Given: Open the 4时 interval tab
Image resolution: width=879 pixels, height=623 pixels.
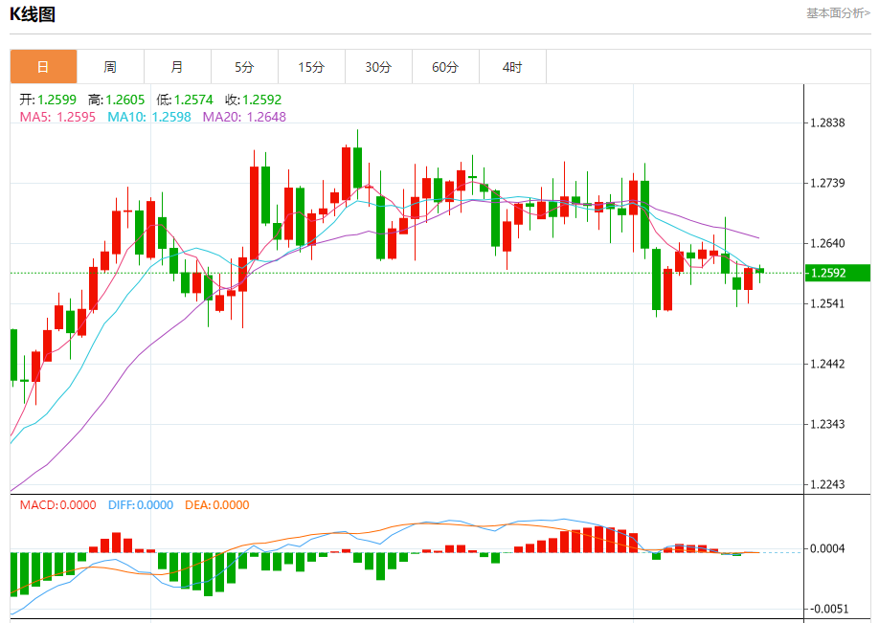Looking at the screenshot, I should pyautogui.click(x=512, y=67).
